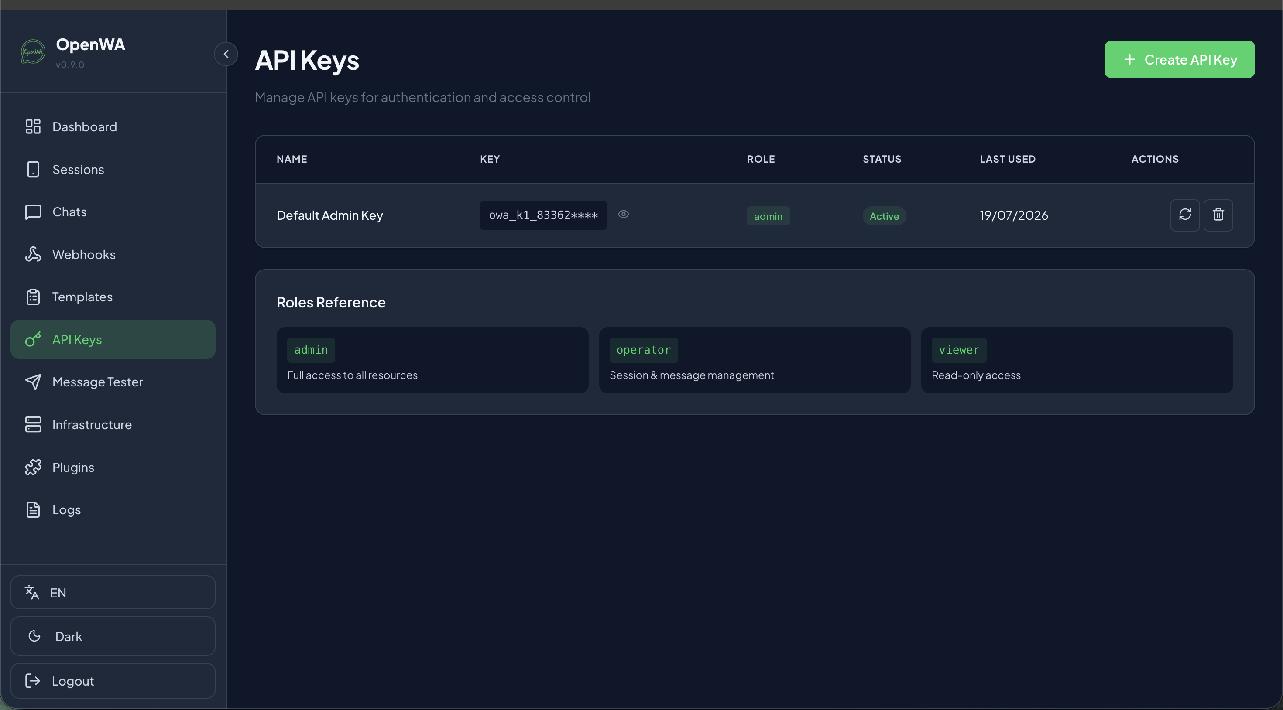Regenerate the Default Admin Key
1283x710 pixels.
click(x=1185, y=215)
